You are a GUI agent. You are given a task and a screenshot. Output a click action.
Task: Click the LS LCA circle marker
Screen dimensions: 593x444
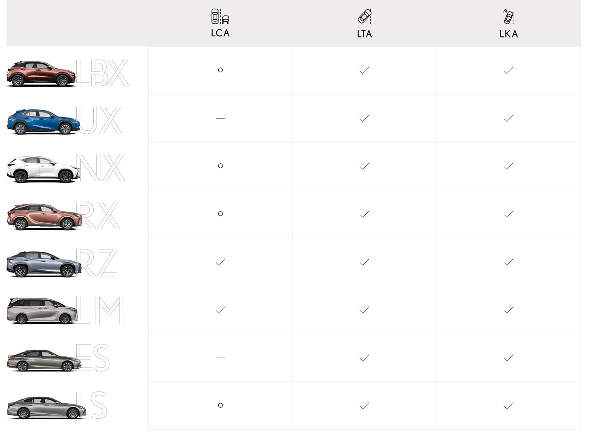221,405
